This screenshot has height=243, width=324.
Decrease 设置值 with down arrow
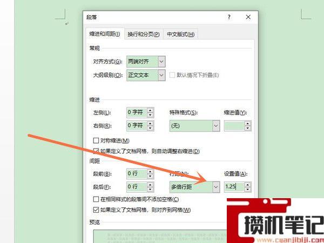tap(248, 190)
